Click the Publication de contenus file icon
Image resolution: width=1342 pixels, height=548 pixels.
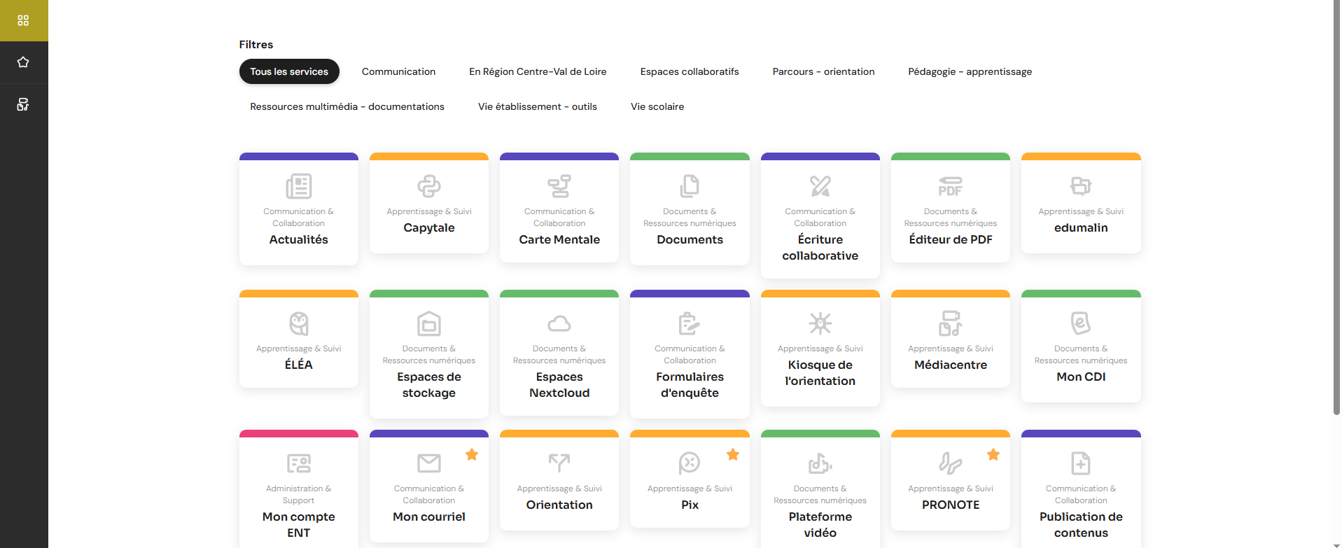[x=1081, y=463]
